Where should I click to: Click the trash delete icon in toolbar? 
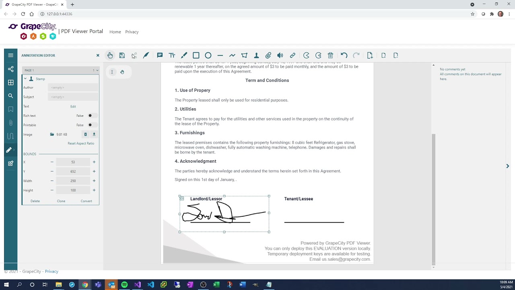(330, 55)
